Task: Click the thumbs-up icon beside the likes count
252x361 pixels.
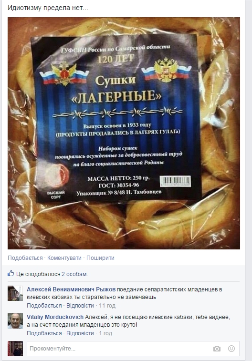Action: (10, 274)
